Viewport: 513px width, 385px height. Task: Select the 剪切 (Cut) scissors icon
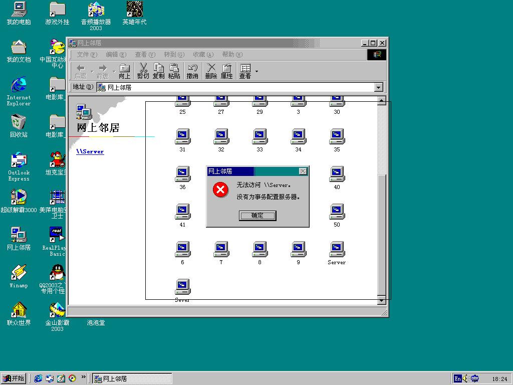pos(143,71)
